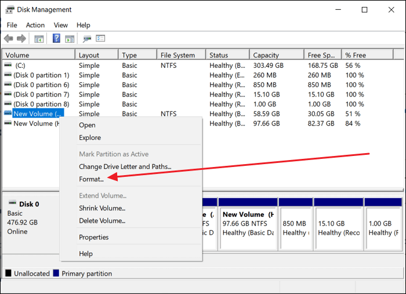The width and height of the screenshot is (406, 294).
Task: Select Change Drive Letter and Paths...
Action: click(131, 166)
